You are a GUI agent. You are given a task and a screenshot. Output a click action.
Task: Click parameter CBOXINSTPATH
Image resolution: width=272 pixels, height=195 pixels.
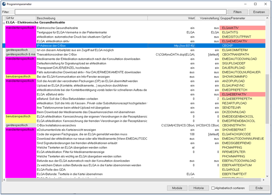234,125
